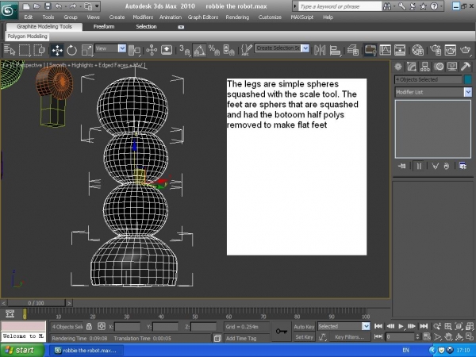Image resolution: width=476 pixels, height=357 pixels.
Task: Choose the Rectangular Selection Region tool
Action: tap(25, 50)
